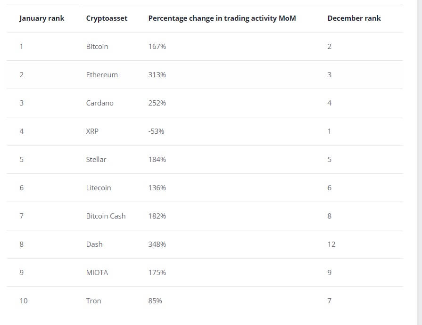
Task: Click the XRP asset name
Action: pos(92,131)
